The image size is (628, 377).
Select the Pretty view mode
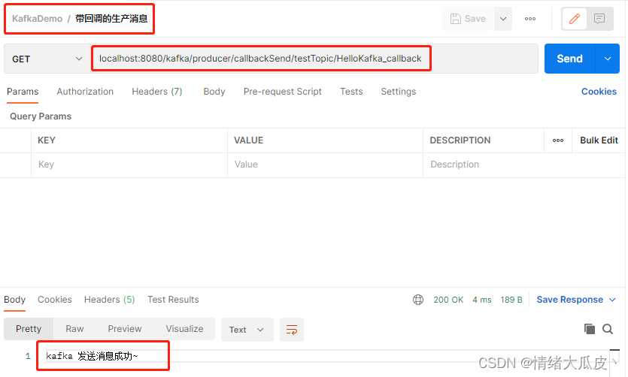pos(29,329)
